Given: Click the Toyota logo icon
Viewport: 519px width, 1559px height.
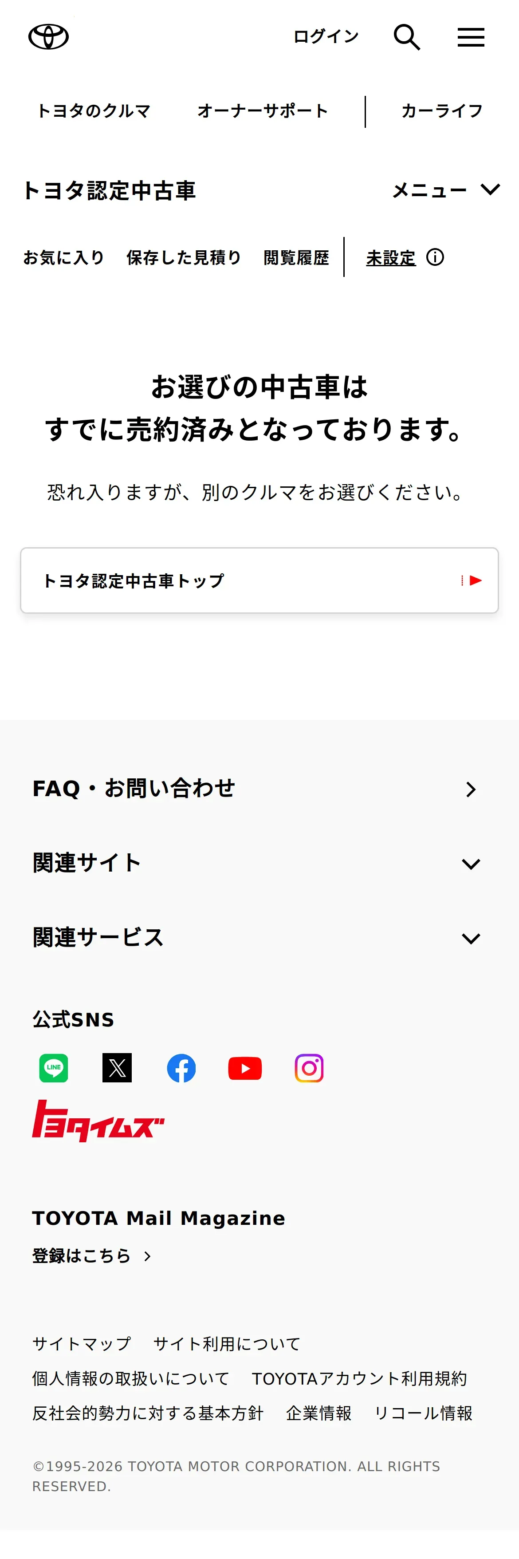Looking at the screenshot, I should [48, 37].
